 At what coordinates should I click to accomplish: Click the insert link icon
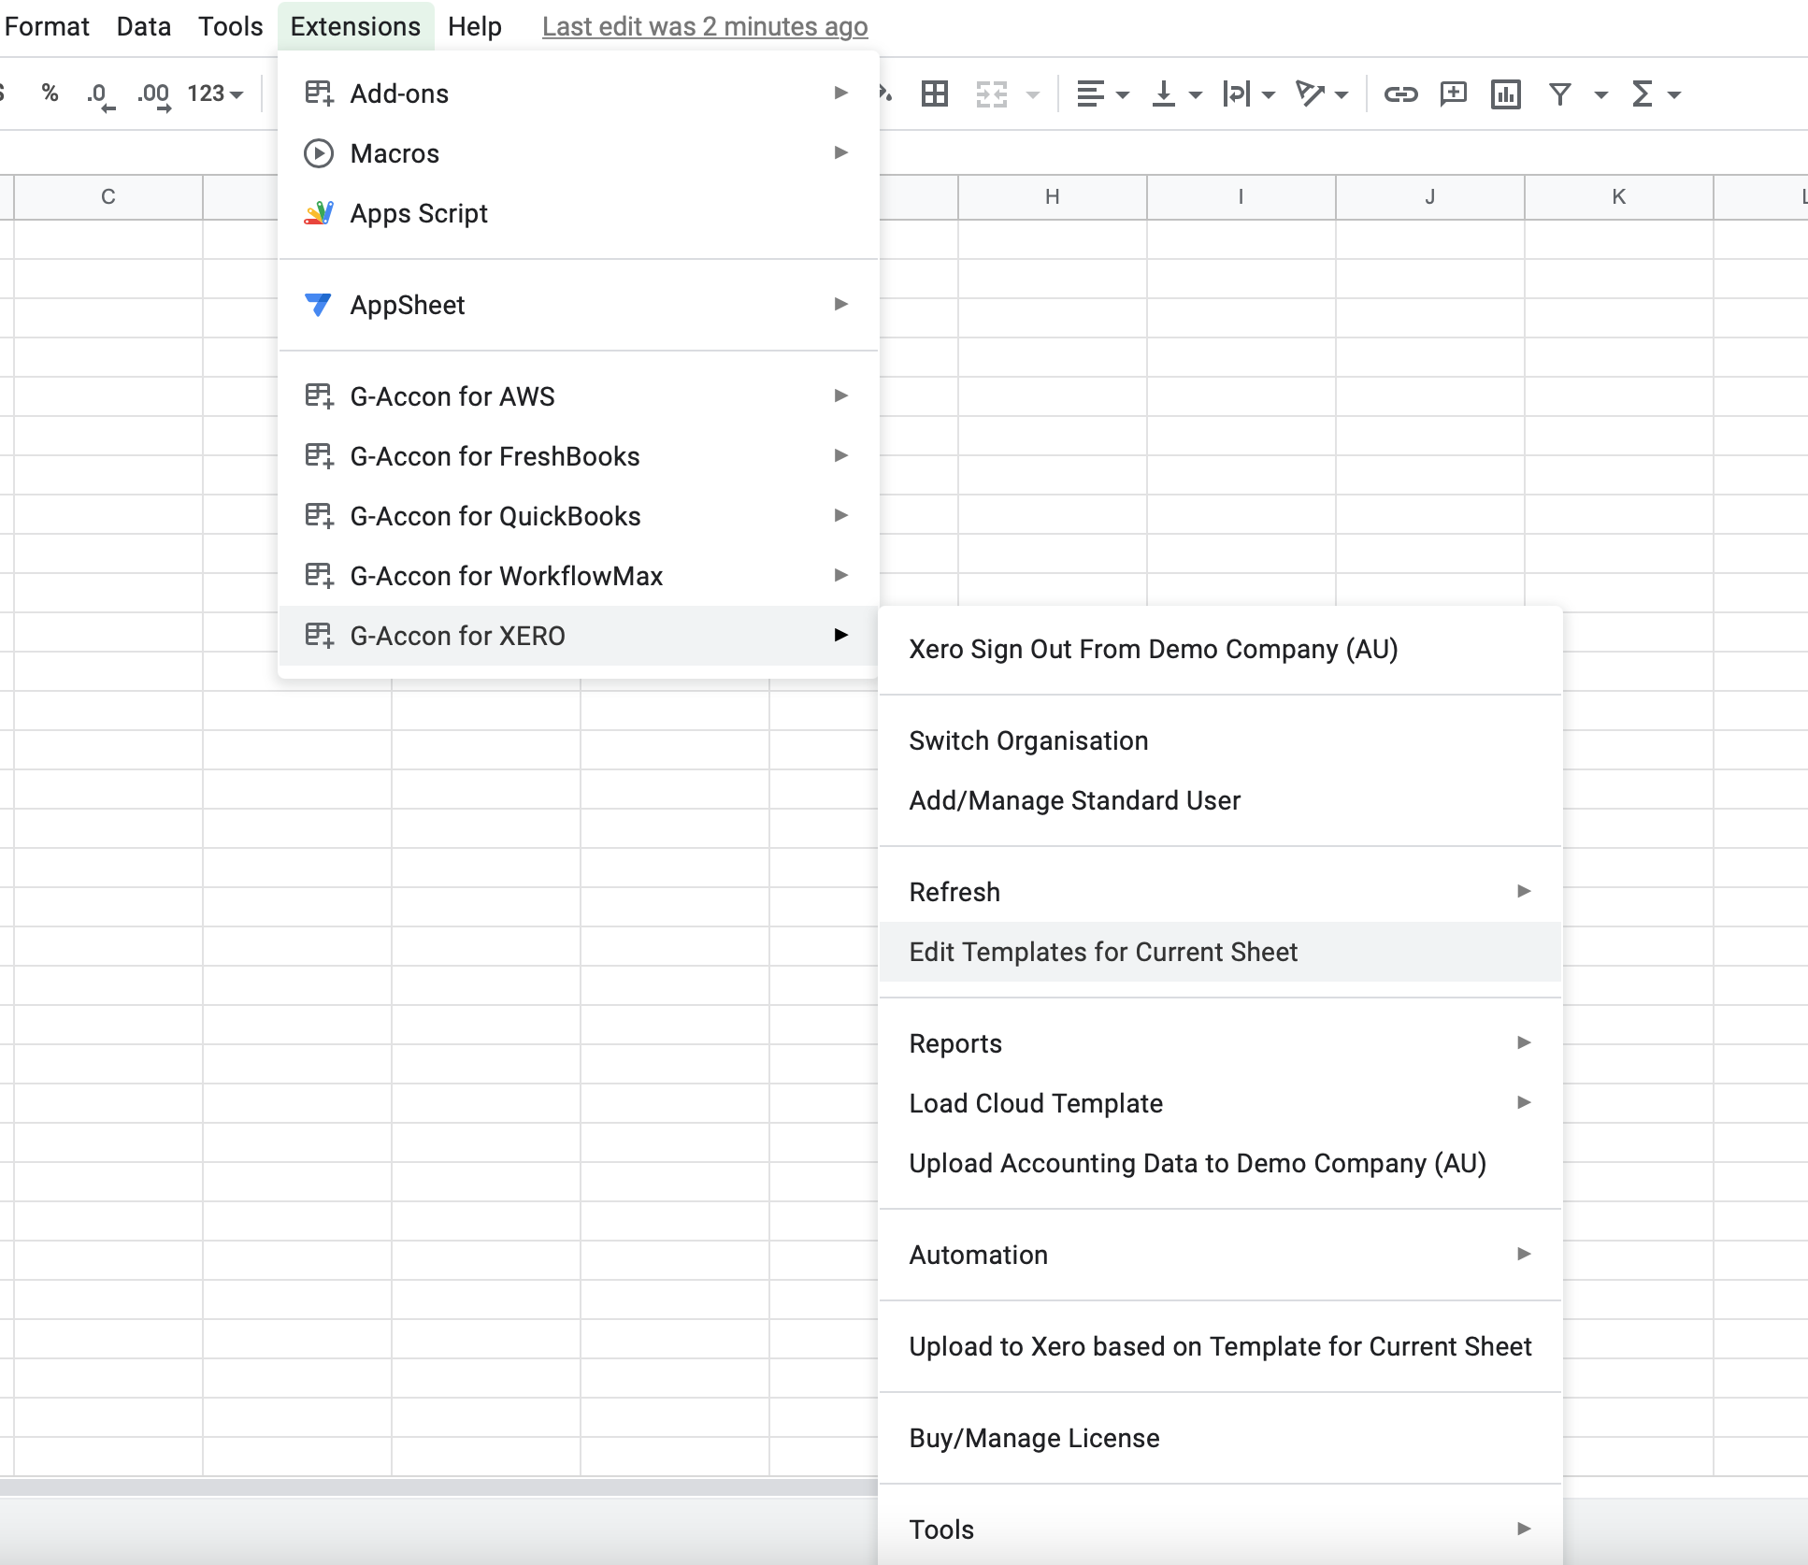tap(1400, 93)
